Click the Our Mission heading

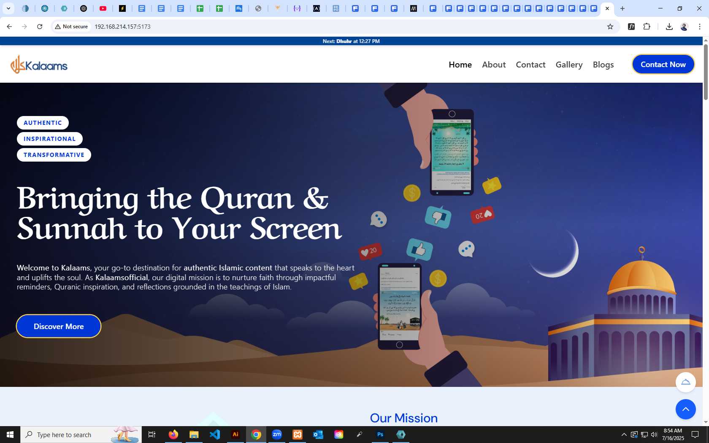pos(404,418)
